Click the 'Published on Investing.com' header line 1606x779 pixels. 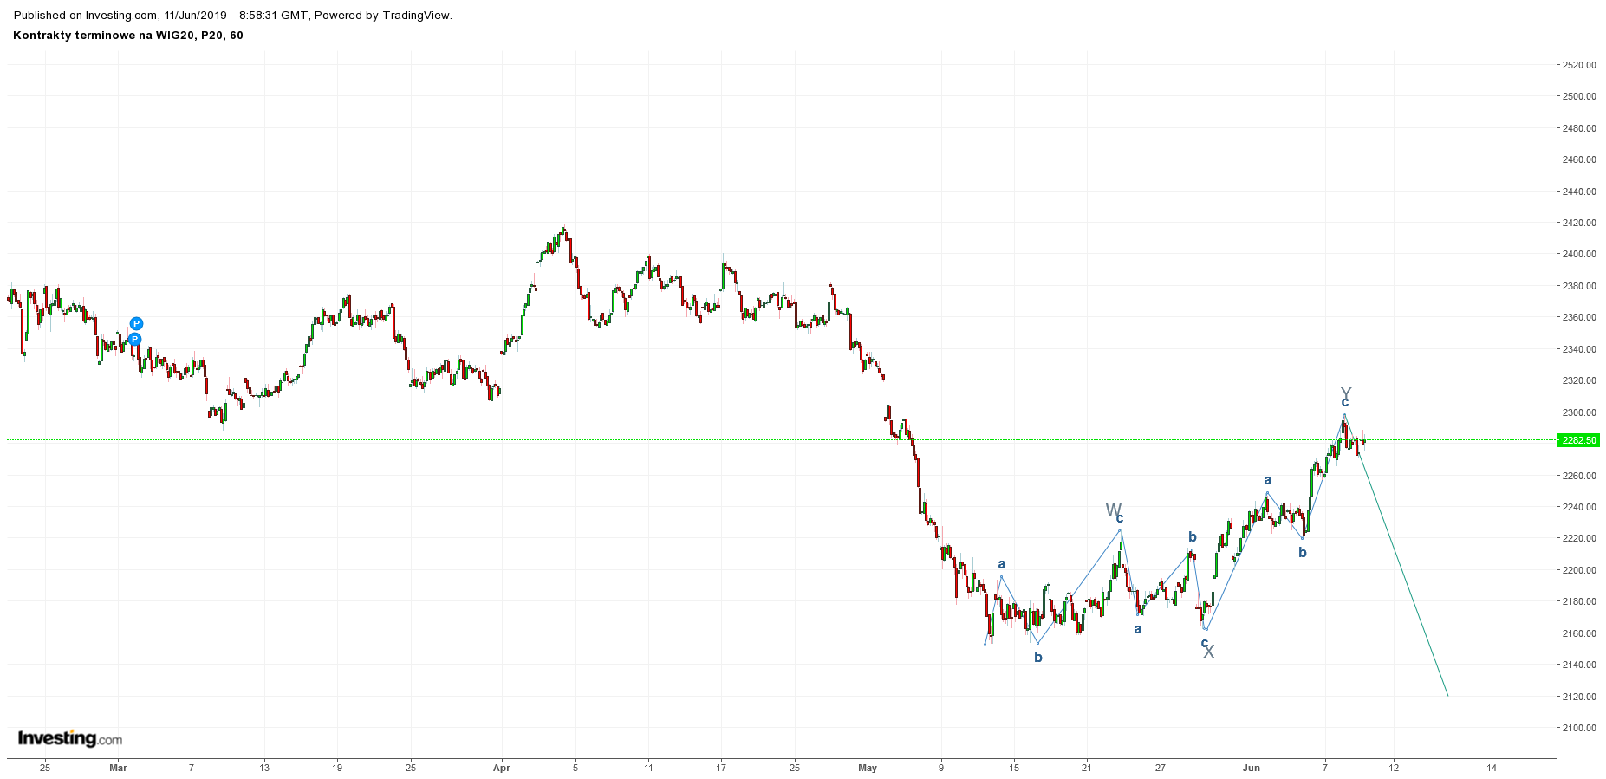(233, 15)
